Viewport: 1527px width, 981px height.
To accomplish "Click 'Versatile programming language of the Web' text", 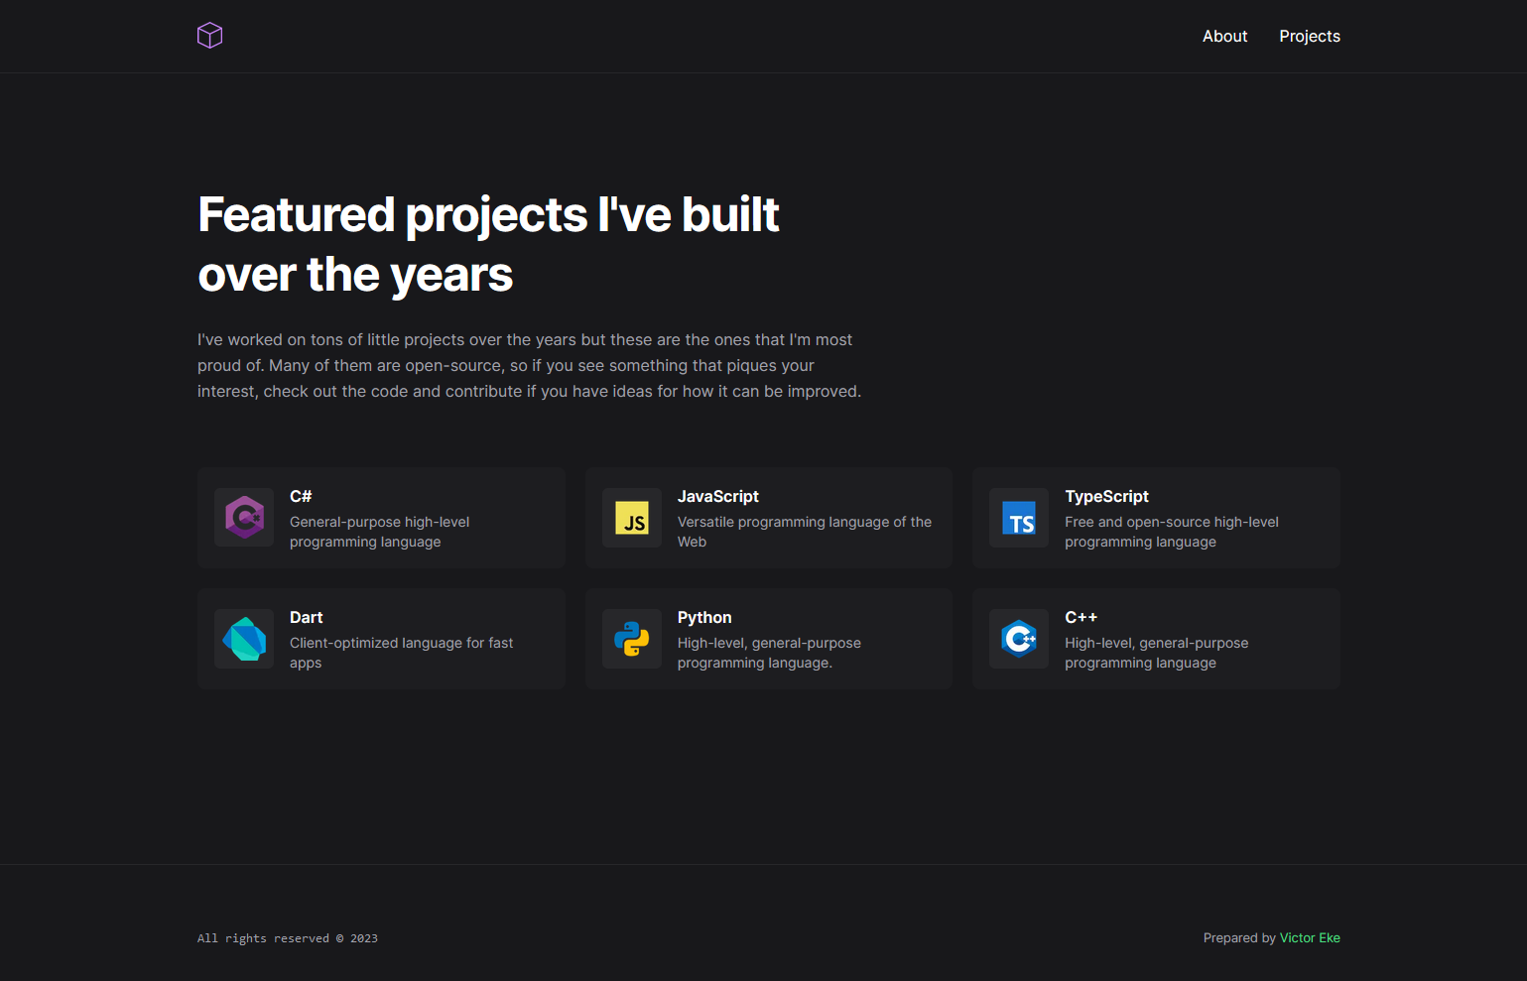I will click(x=805, y=532).
